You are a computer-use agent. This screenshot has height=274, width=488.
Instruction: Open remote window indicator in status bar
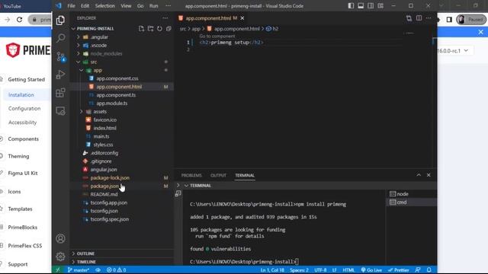point(58,270)
